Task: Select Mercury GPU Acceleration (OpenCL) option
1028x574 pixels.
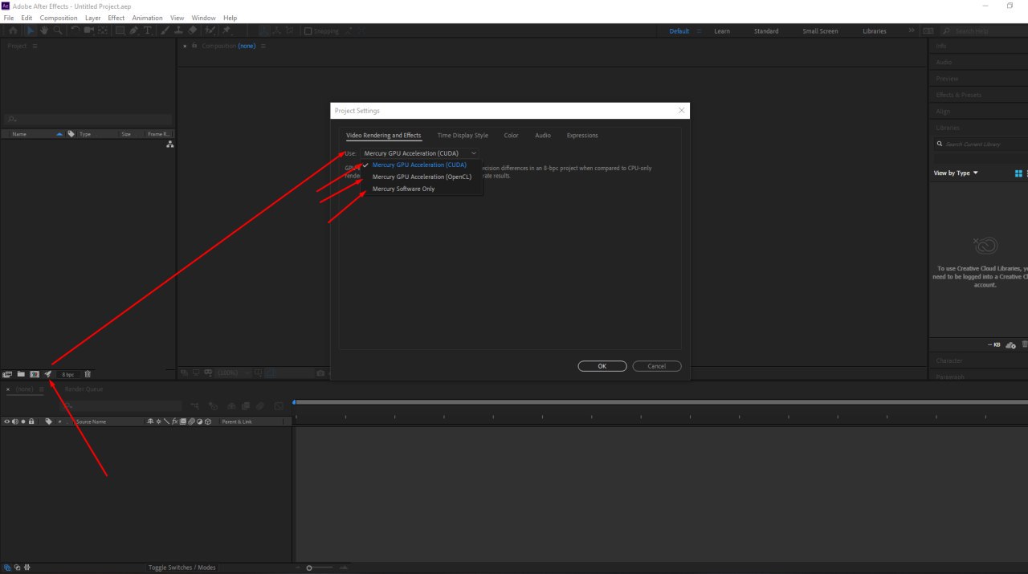Action: [x=422, y=177]
